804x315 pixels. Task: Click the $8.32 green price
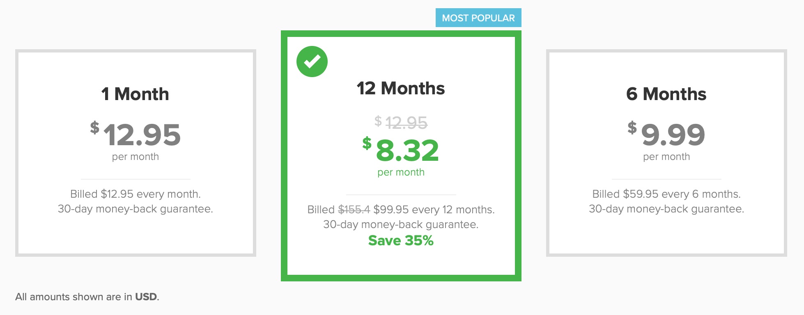pyautogui.click(x=401, y=150)
